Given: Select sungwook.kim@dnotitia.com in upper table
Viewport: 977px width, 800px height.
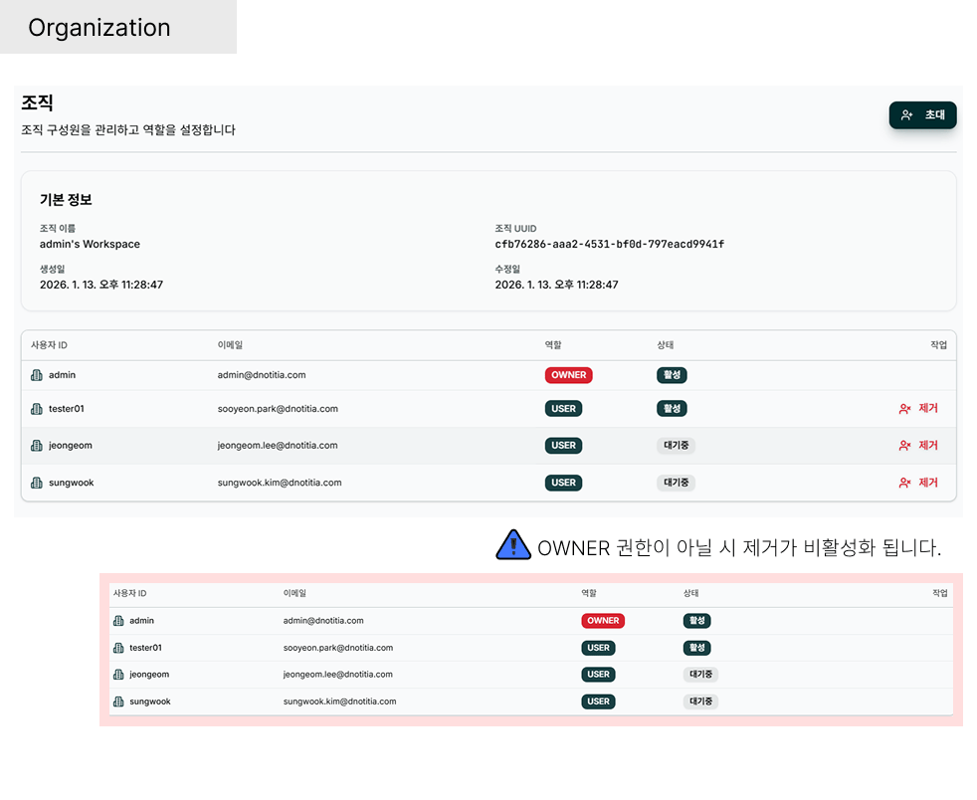Looking at the screenshot, I should click(x=280, y=483).
